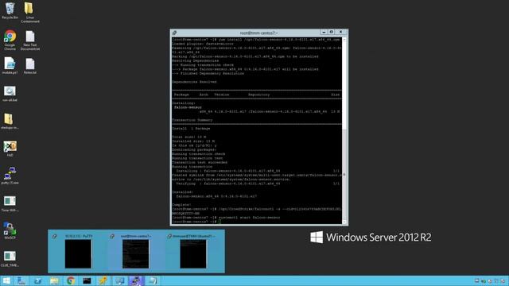Click the scroll-down arrow in PuTTY window
The height and width of the screenshot is (286, 509).
point(344,222)
